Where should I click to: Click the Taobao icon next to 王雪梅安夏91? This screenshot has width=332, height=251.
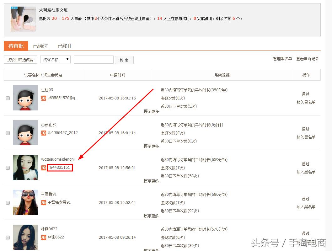[x=44, y=202]
